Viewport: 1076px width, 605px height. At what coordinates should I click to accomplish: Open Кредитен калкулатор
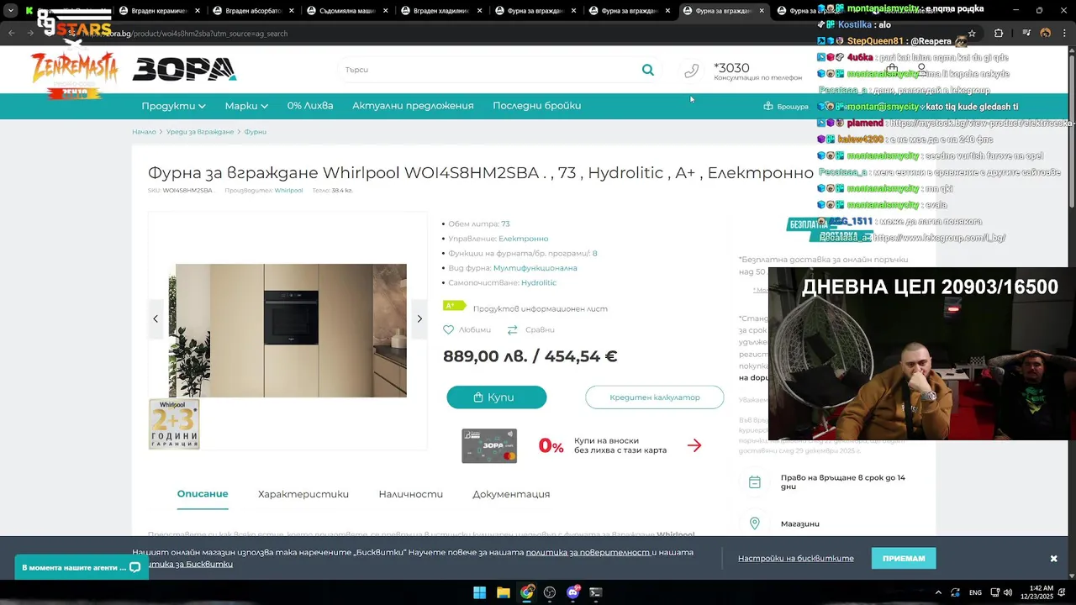655,397
